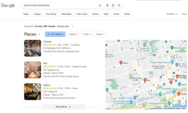
Task: Open the Price filter dropdown
Action: [x=87, y=34]
